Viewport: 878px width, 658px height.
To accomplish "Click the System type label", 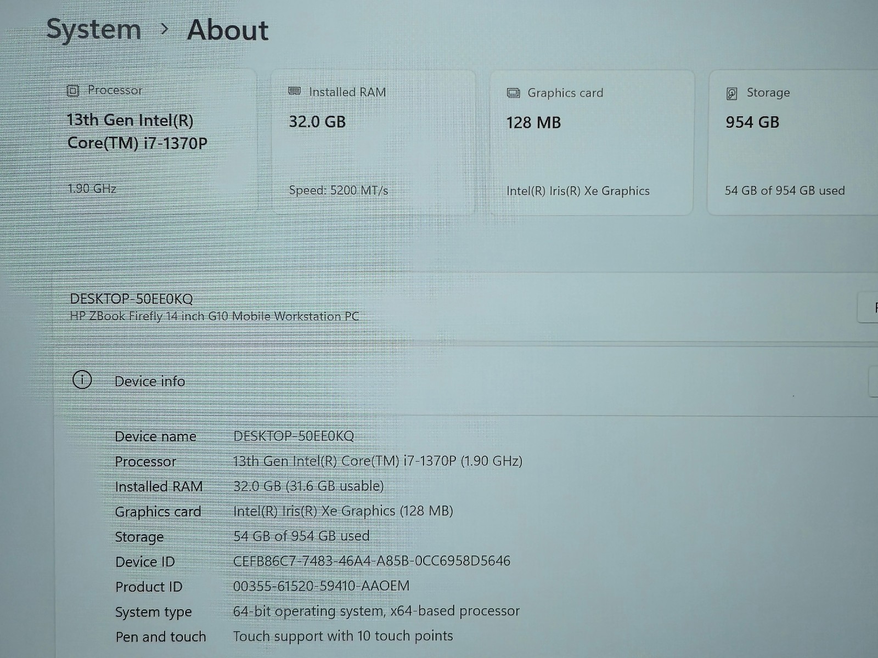I will point(154,612).
